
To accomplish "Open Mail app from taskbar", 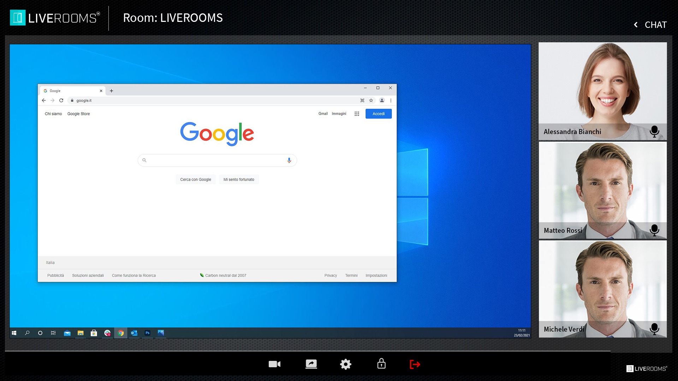I will pos(67,333).
